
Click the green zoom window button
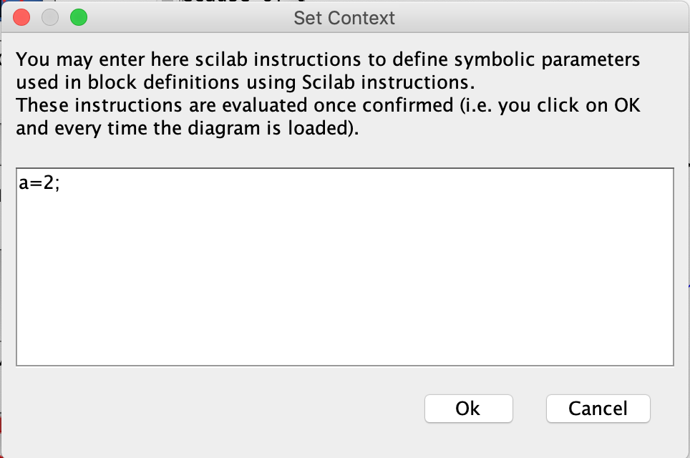[79, 18]
